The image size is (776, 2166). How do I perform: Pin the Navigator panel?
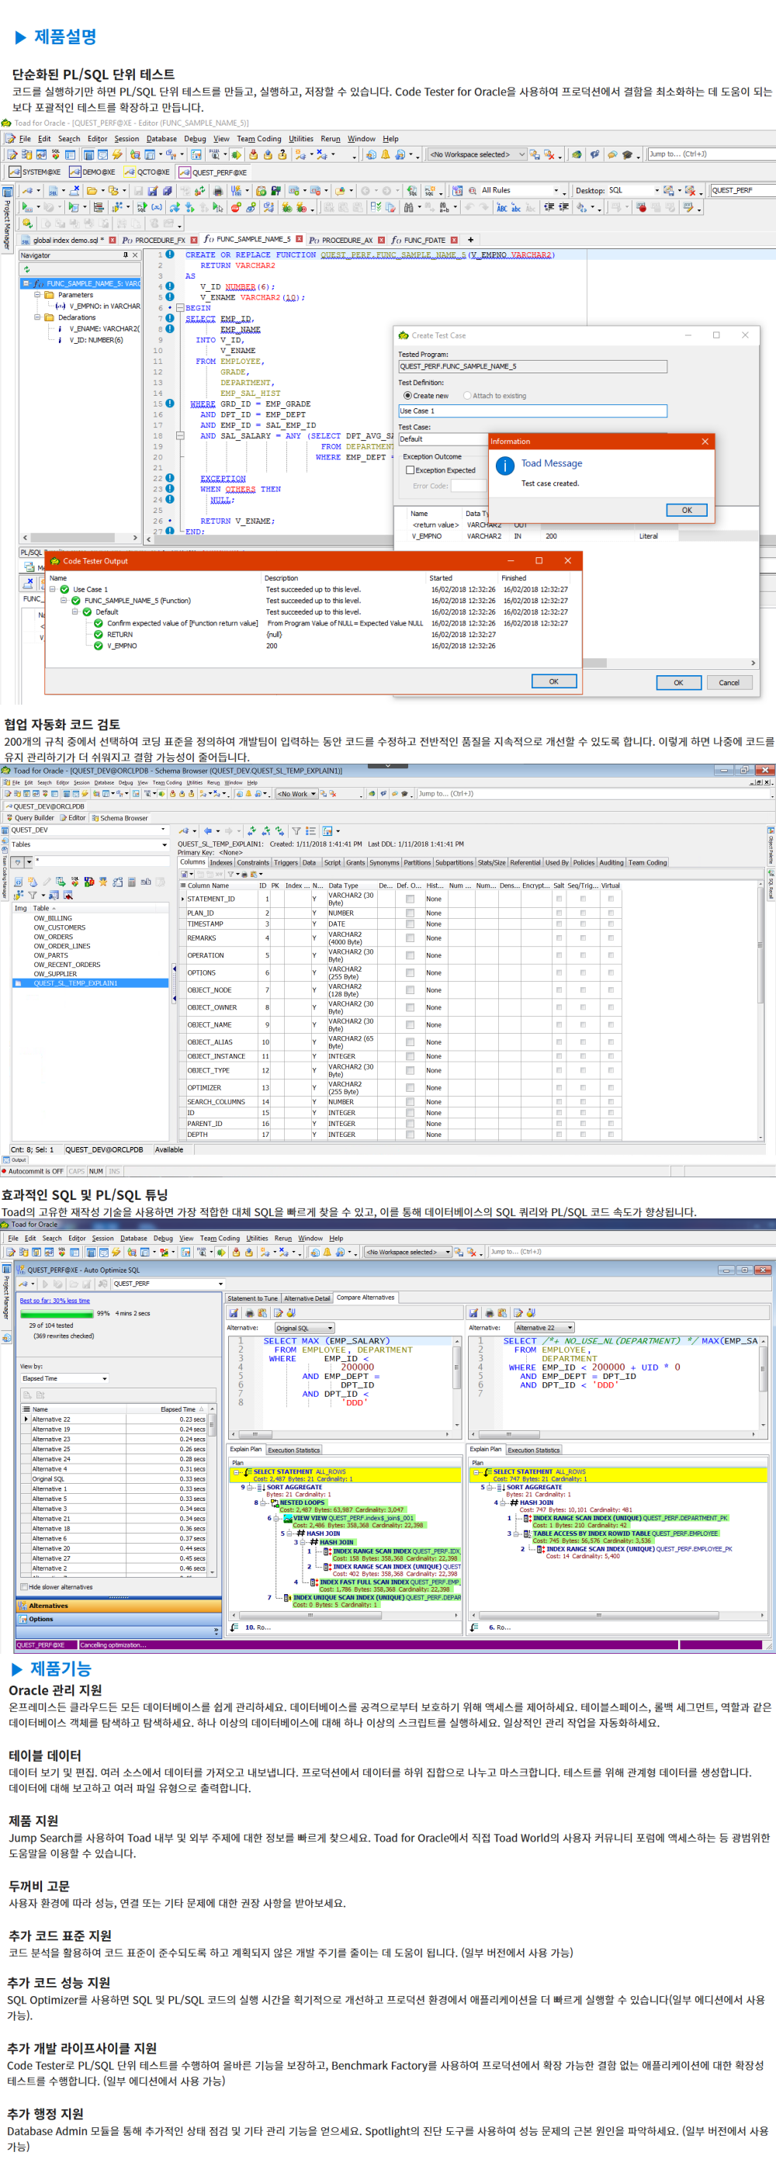(125, 255)
